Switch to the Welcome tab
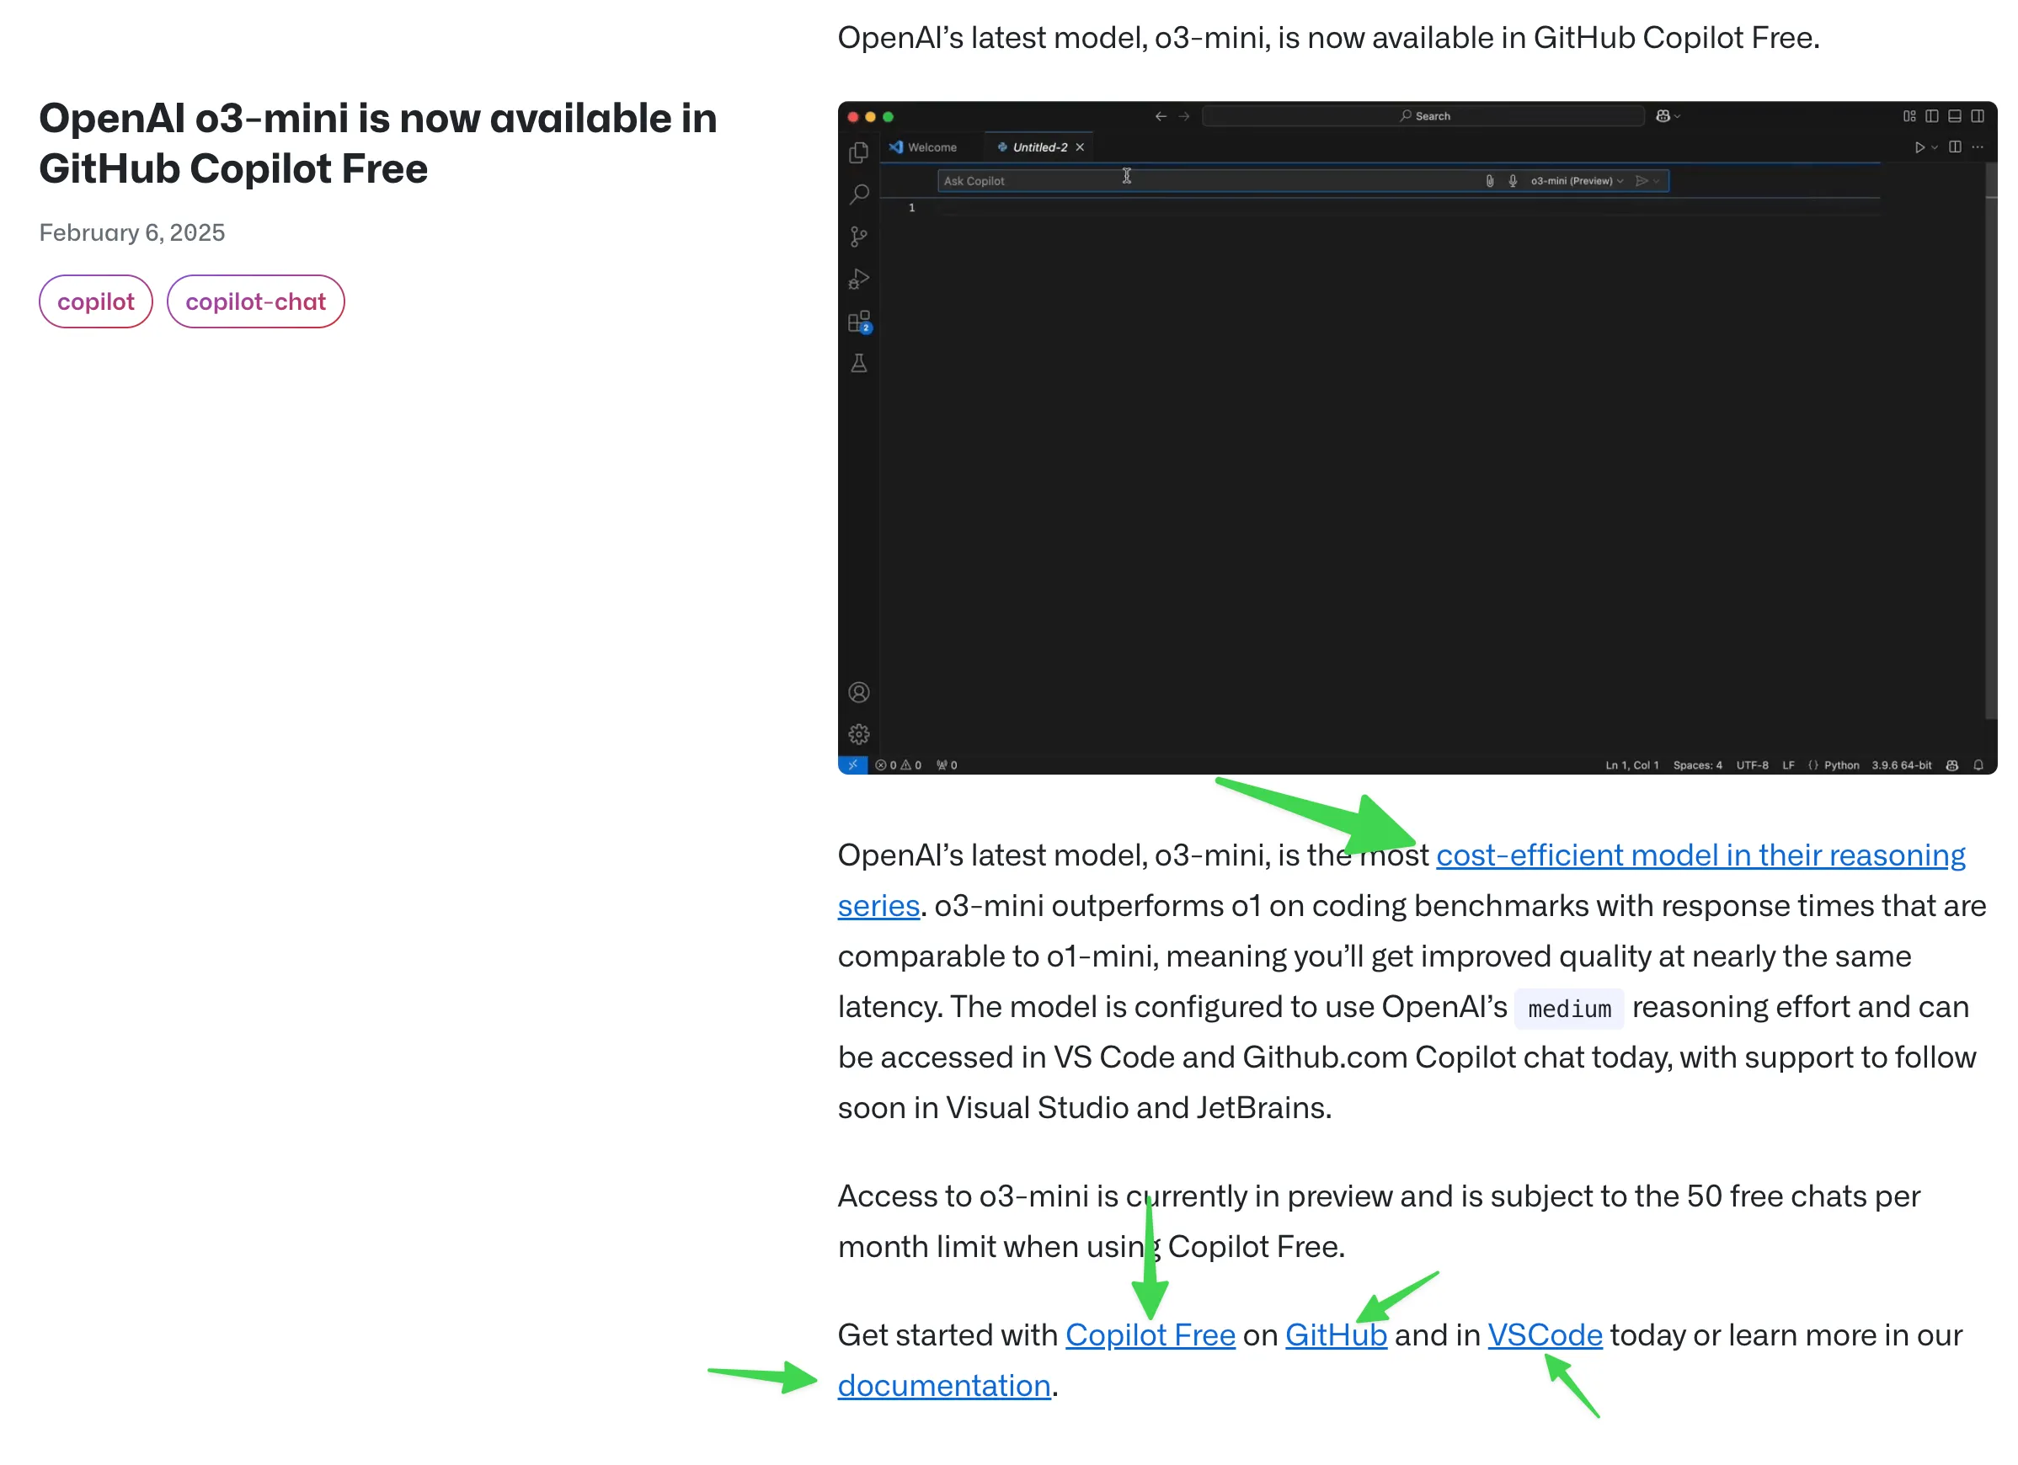2018x1465 pixels. [932, 146]
